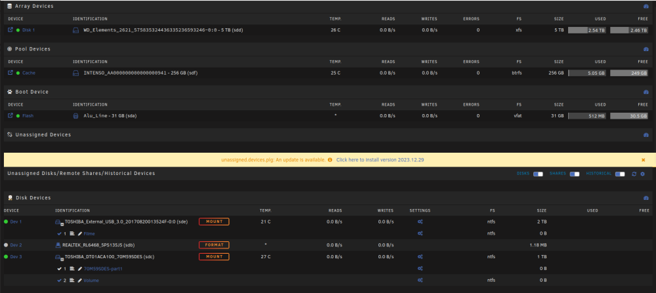Screen dimensions: 656x293
Task: Click Disk 1 used bar showing 2.54 TB
Action: pos(587,30)
